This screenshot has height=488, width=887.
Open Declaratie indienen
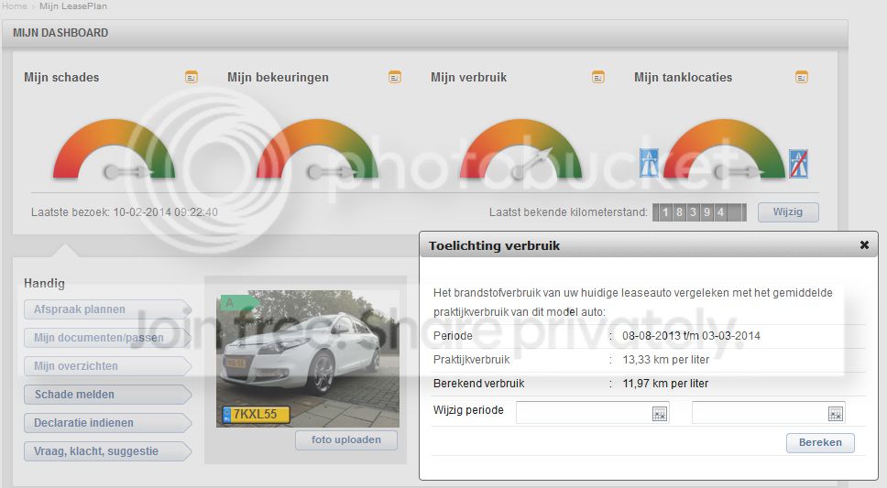[x=107, y=423]
